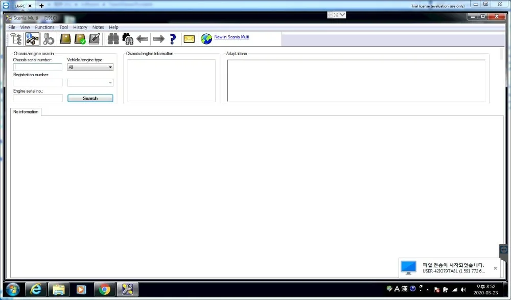Open the empty dropdown below vehicle type
The image size is (511, 300).
90,82
